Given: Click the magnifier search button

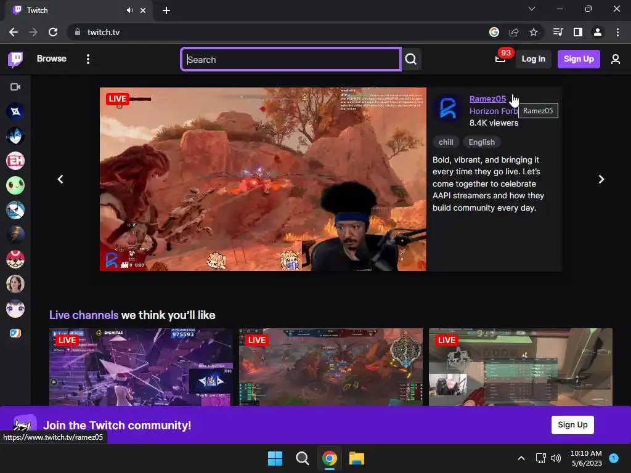Looking at the screenshot, I should pos(411,60).
